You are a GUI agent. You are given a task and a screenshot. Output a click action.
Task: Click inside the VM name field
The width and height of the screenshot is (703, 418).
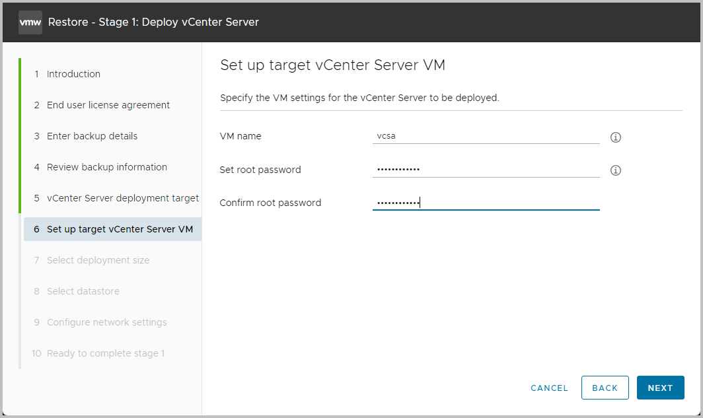tap(486, 136)
